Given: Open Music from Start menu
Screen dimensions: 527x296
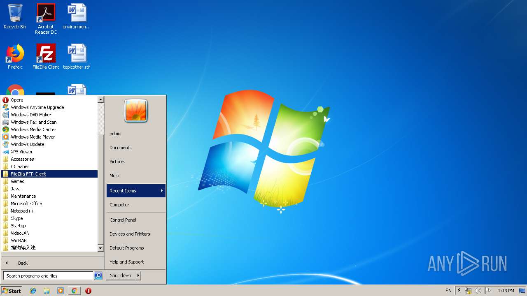Looking at the screenshot, I should (136, 176).
